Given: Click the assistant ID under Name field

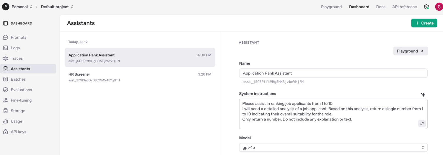Looking at the screenshot, I should [x=273, y=82].
